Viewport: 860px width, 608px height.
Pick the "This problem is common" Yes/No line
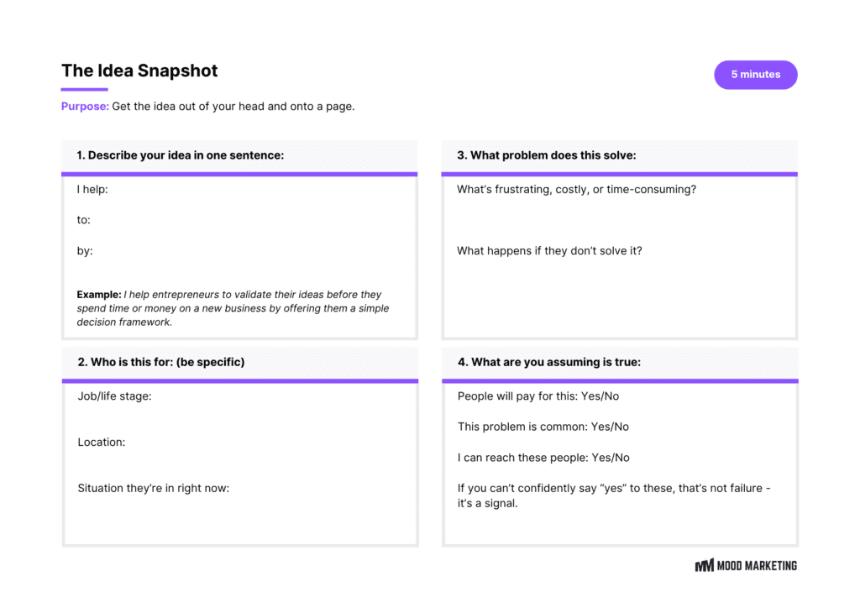pos(543,427)
